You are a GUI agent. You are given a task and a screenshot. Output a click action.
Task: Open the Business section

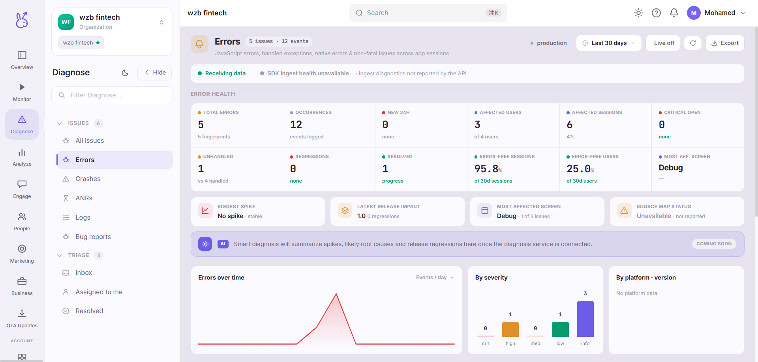(22, 287)
